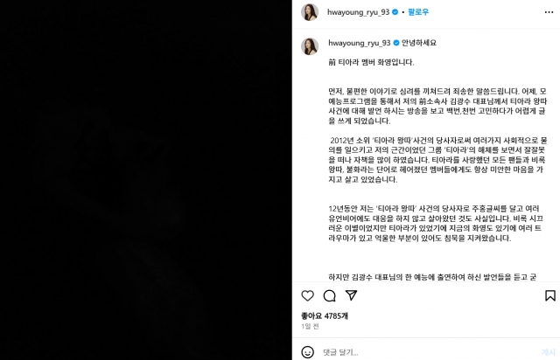Open hwayoung_ryu_93 profile from caption username
This screenshot has height=360, width=560.
360,43
